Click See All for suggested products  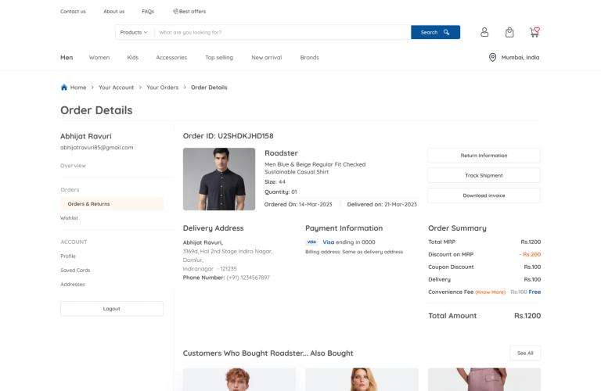pos(525,353)
